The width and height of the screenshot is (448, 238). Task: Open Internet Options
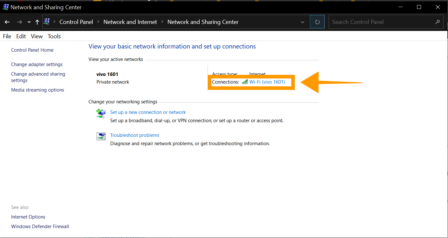pyautogui.click(x=28, y=217)
